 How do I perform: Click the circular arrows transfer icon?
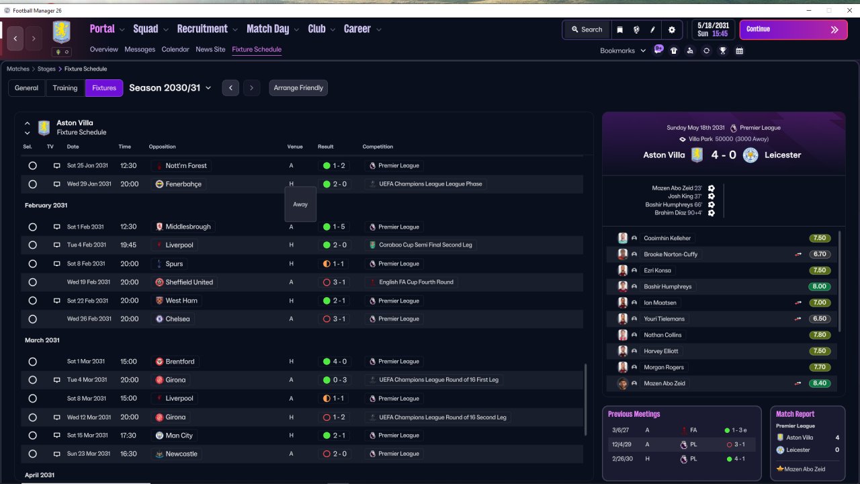(x=706, y=50)
